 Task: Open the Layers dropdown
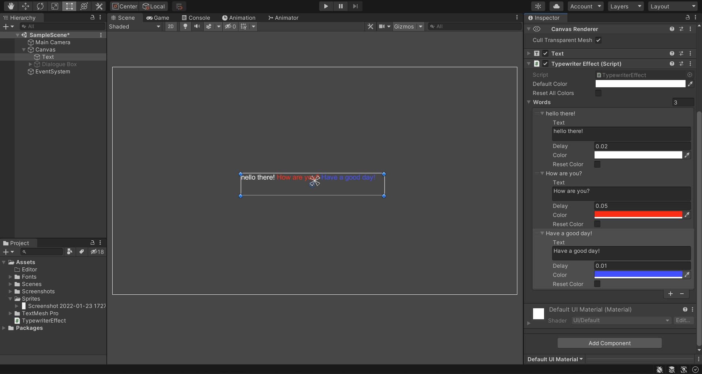pos(626,6)
